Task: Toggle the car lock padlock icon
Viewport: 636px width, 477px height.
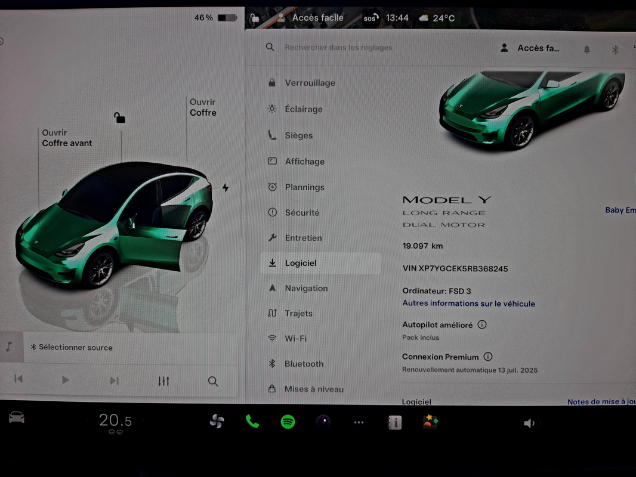Action: (x=119, y=117)
